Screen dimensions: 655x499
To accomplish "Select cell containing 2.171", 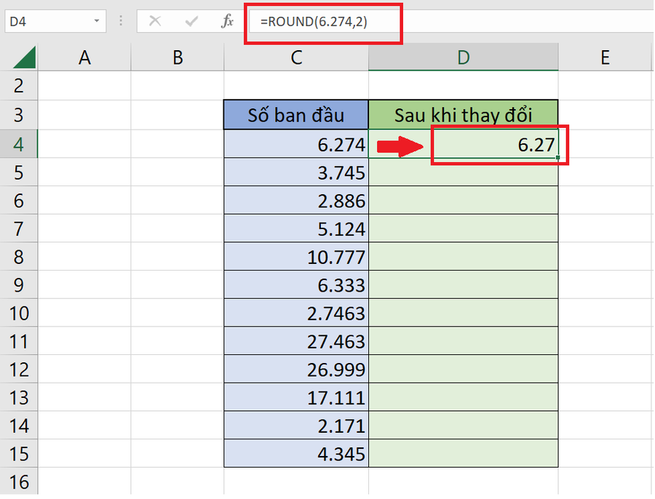I will click(296, 426).
